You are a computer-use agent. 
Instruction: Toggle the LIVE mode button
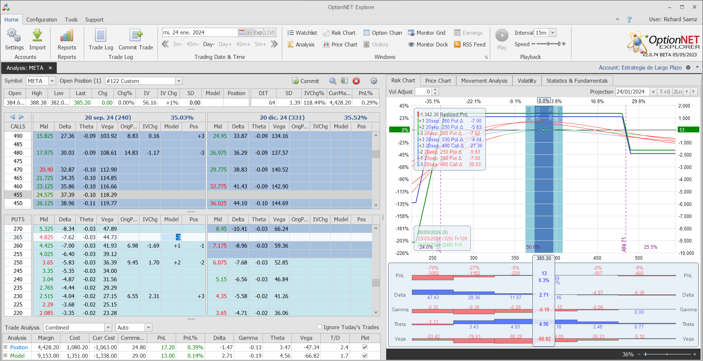coord(270,33)
